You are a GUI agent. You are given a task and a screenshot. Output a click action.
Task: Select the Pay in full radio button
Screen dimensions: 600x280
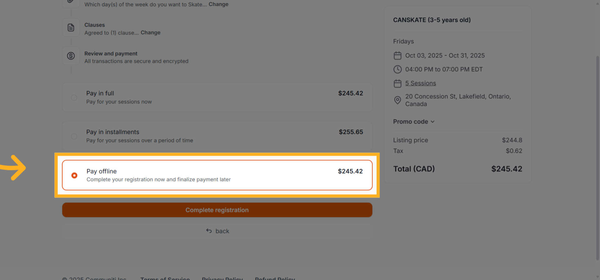coord(74,98)
